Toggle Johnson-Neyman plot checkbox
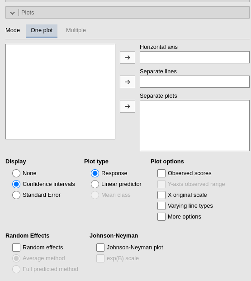This screenshot has height=281, width=251. pos(100,248)
